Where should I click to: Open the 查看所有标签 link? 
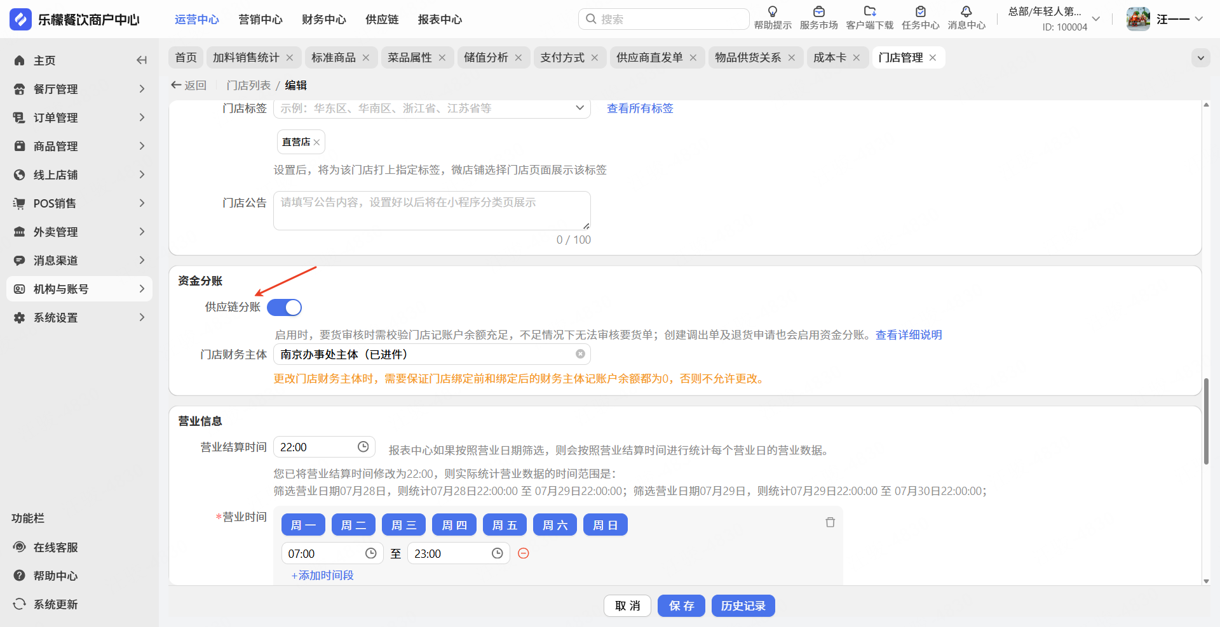pos(640,109)
